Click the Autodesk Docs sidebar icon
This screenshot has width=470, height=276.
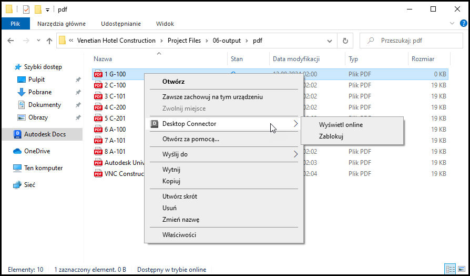[17, 134]
